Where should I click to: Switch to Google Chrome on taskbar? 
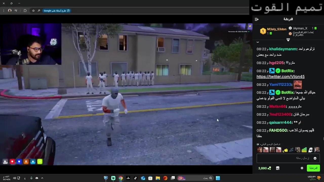tap(121, 178)
